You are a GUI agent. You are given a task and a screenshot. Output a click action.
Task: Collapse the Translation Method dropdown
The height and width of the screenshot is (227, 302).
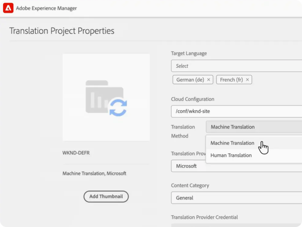coord(254,127)
